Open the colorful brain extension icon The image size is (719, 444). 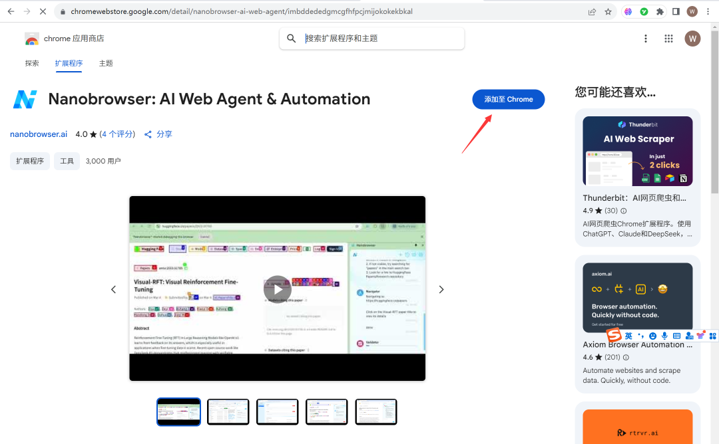pyautogui.click(x=628, y=11)
